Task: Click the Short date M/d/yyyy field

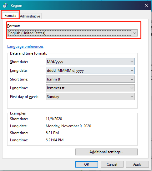Action: pos(90,62)
